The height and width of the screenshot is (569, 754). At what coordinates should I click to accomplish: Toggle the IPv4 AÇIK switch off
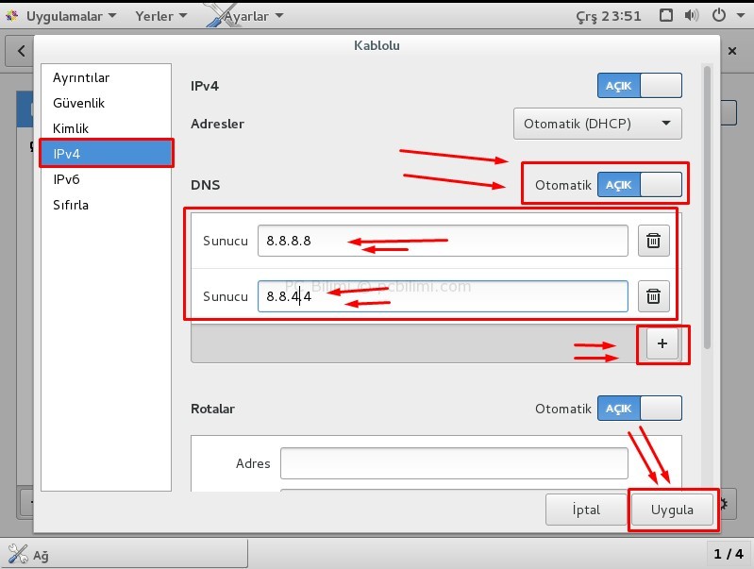click(x=639, y=86)
